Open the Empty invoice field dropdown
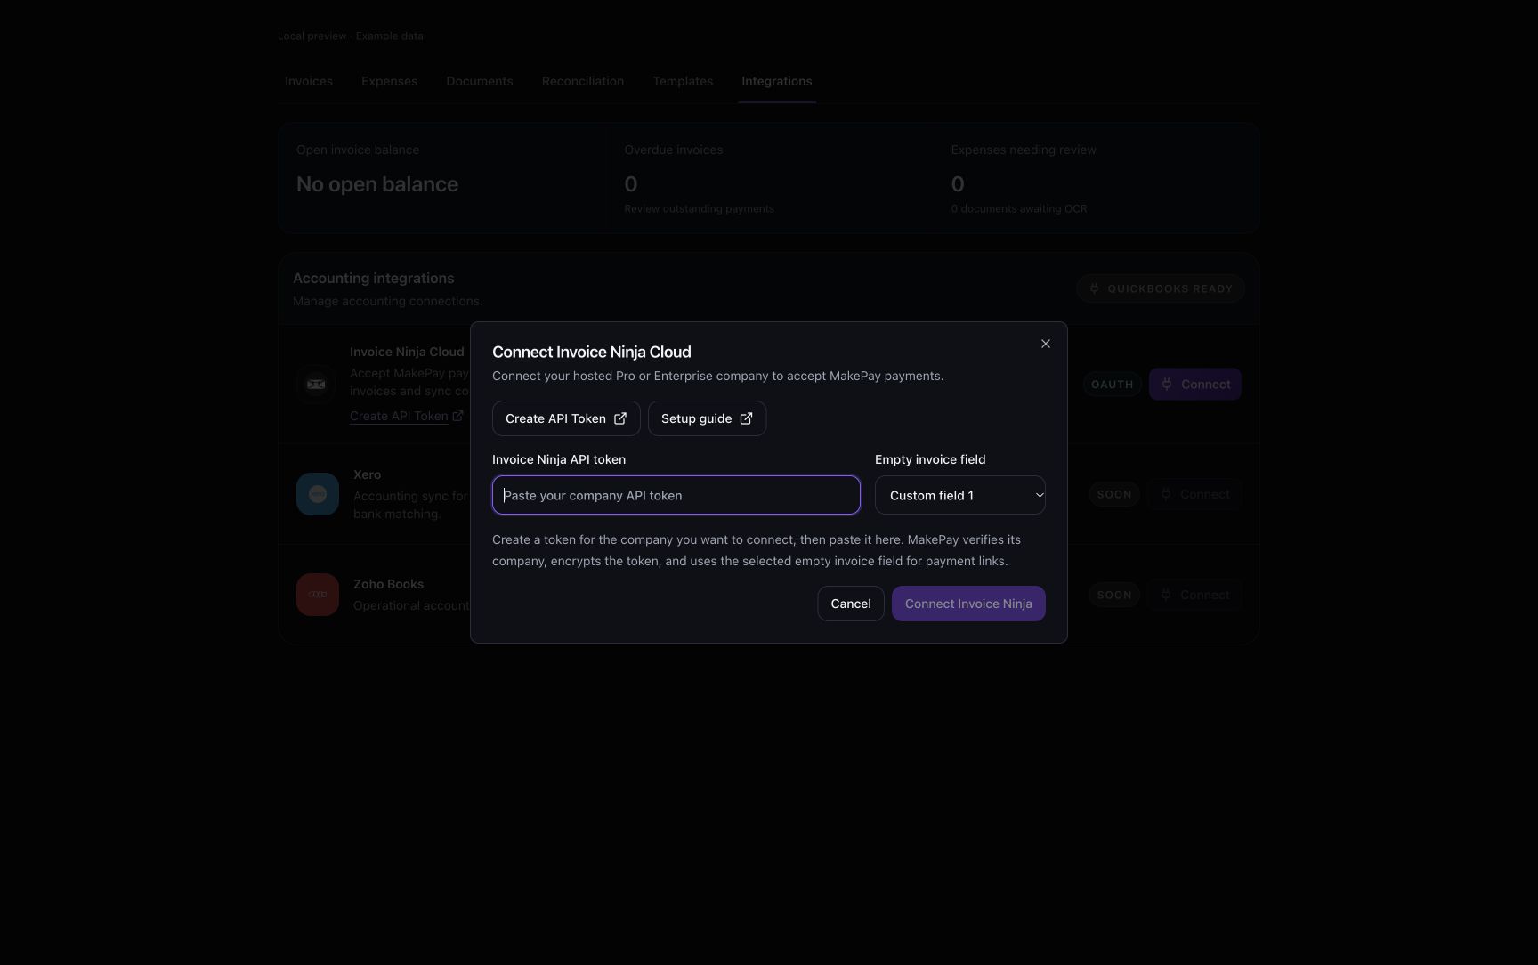Screen dimensions: 1538x965 click(x=960, y=495)
